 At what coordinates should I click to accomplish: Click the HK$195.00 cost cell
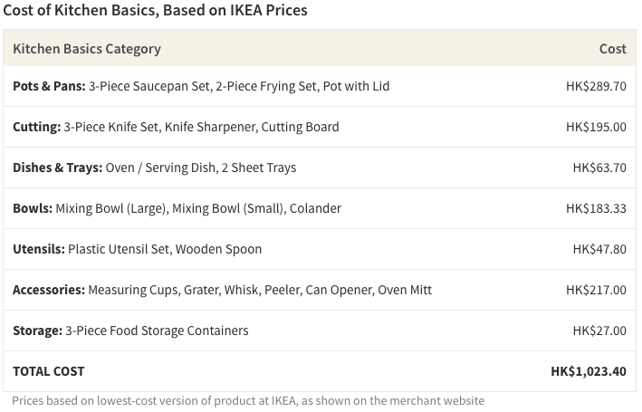click(596, 127)
